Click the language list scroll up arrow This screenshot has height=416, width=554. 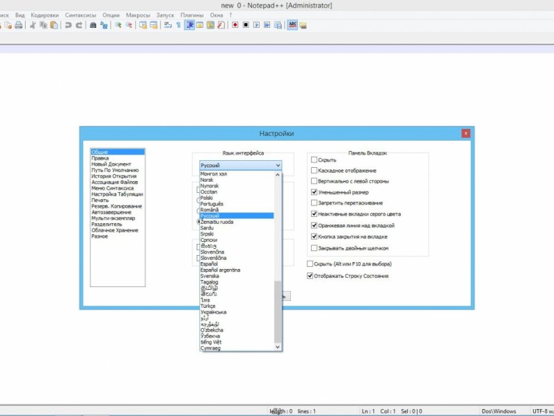(278, 175)
